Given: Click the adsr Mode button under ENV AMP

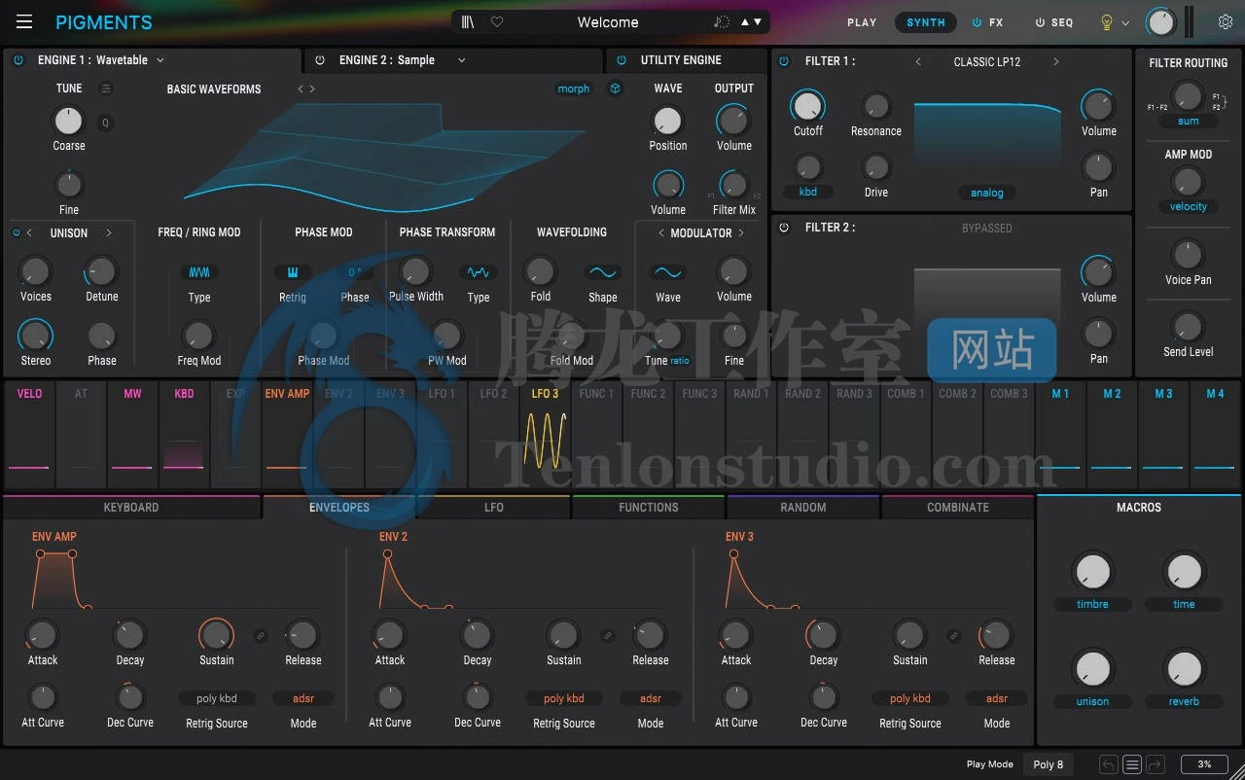Looking at the screenshot, I should [x=302, y=697].
